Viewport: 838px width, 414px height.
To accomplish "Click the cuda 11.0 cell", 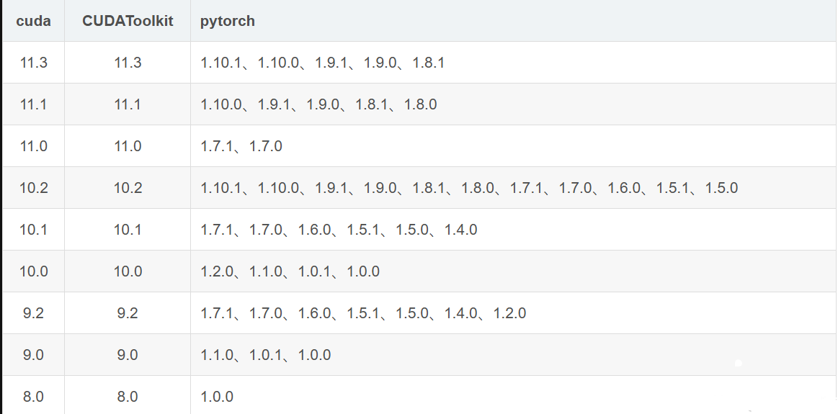I will click(34, 146).
